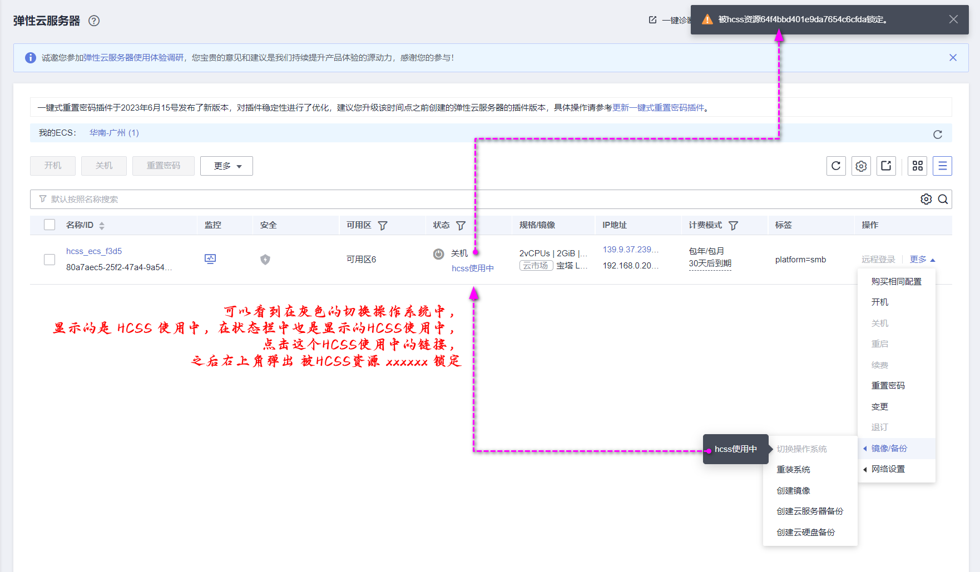The width and height of the screenshot is (980, 572).
Task: Click the platform=smb tag text
Action: point(801,260)
